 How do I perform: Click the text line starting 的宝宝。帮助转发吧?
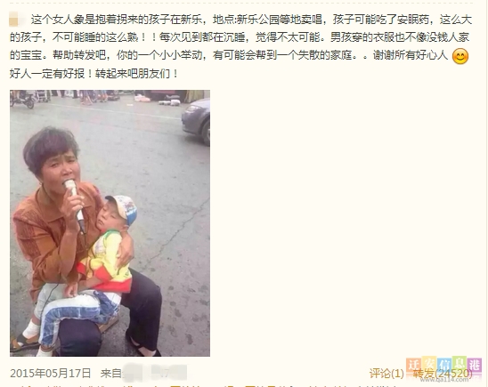(229, 56)
